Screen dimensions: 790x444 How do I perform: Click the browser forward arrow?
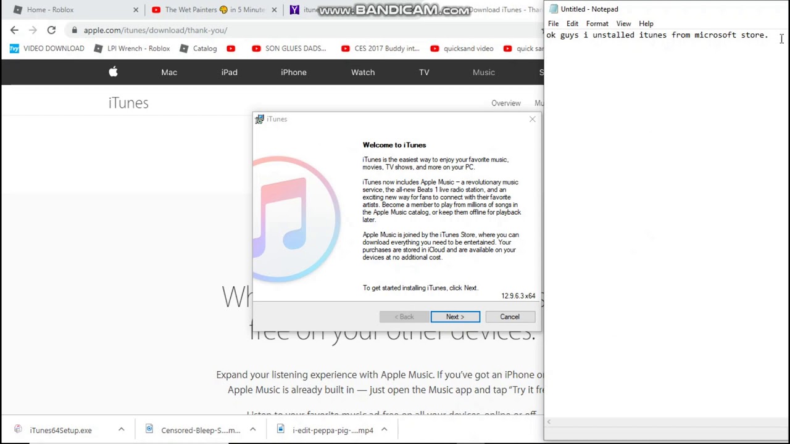pos(33,30)
